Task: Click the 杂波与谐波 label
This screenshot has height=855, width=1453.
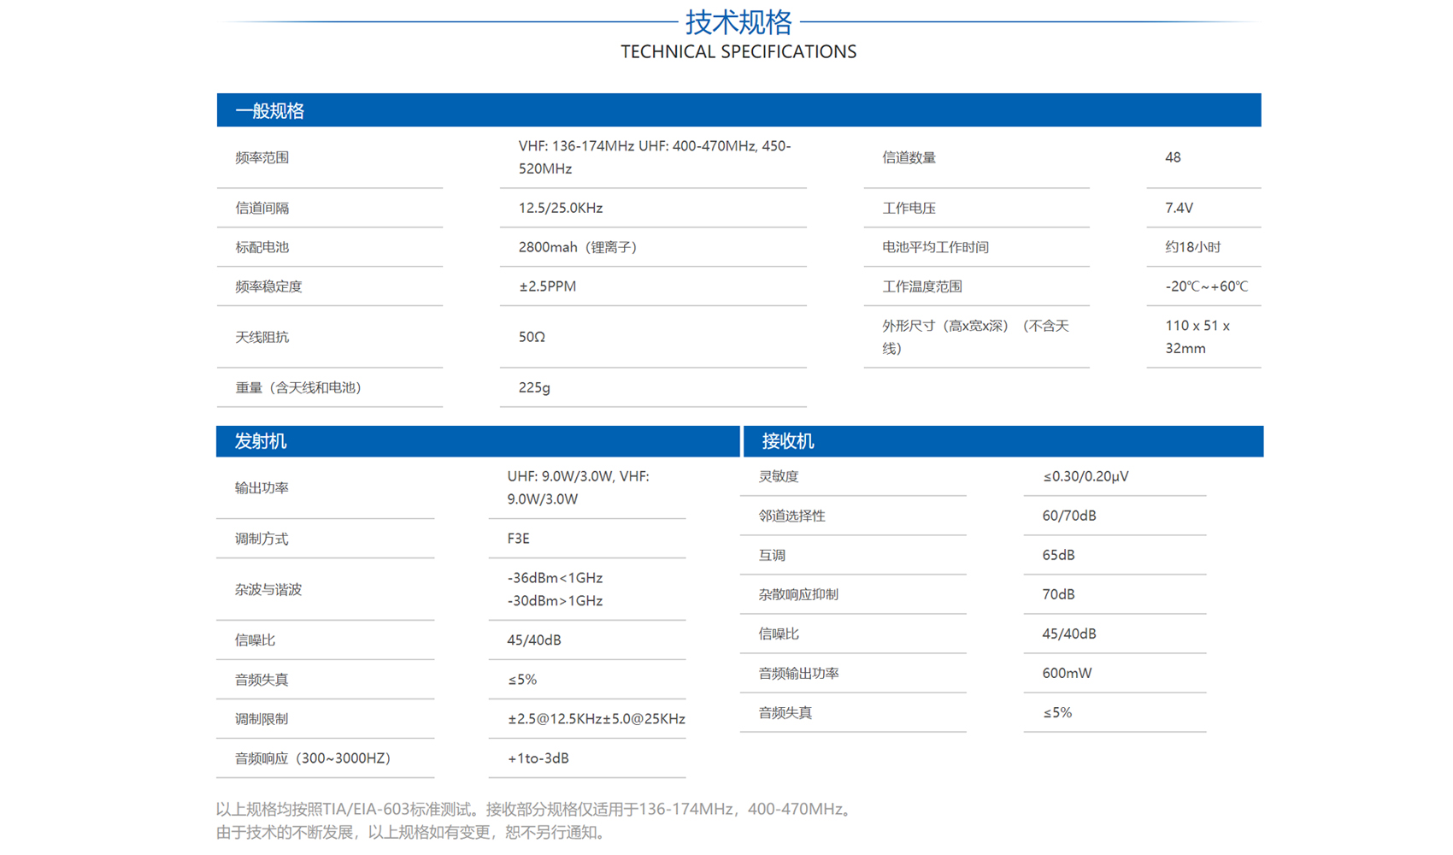Action: [268, 589]
